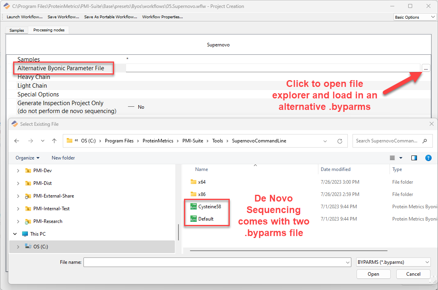The image size is (438, 290).
Task: Click the Select Existing File dialog icon
Action: point(14,124)
